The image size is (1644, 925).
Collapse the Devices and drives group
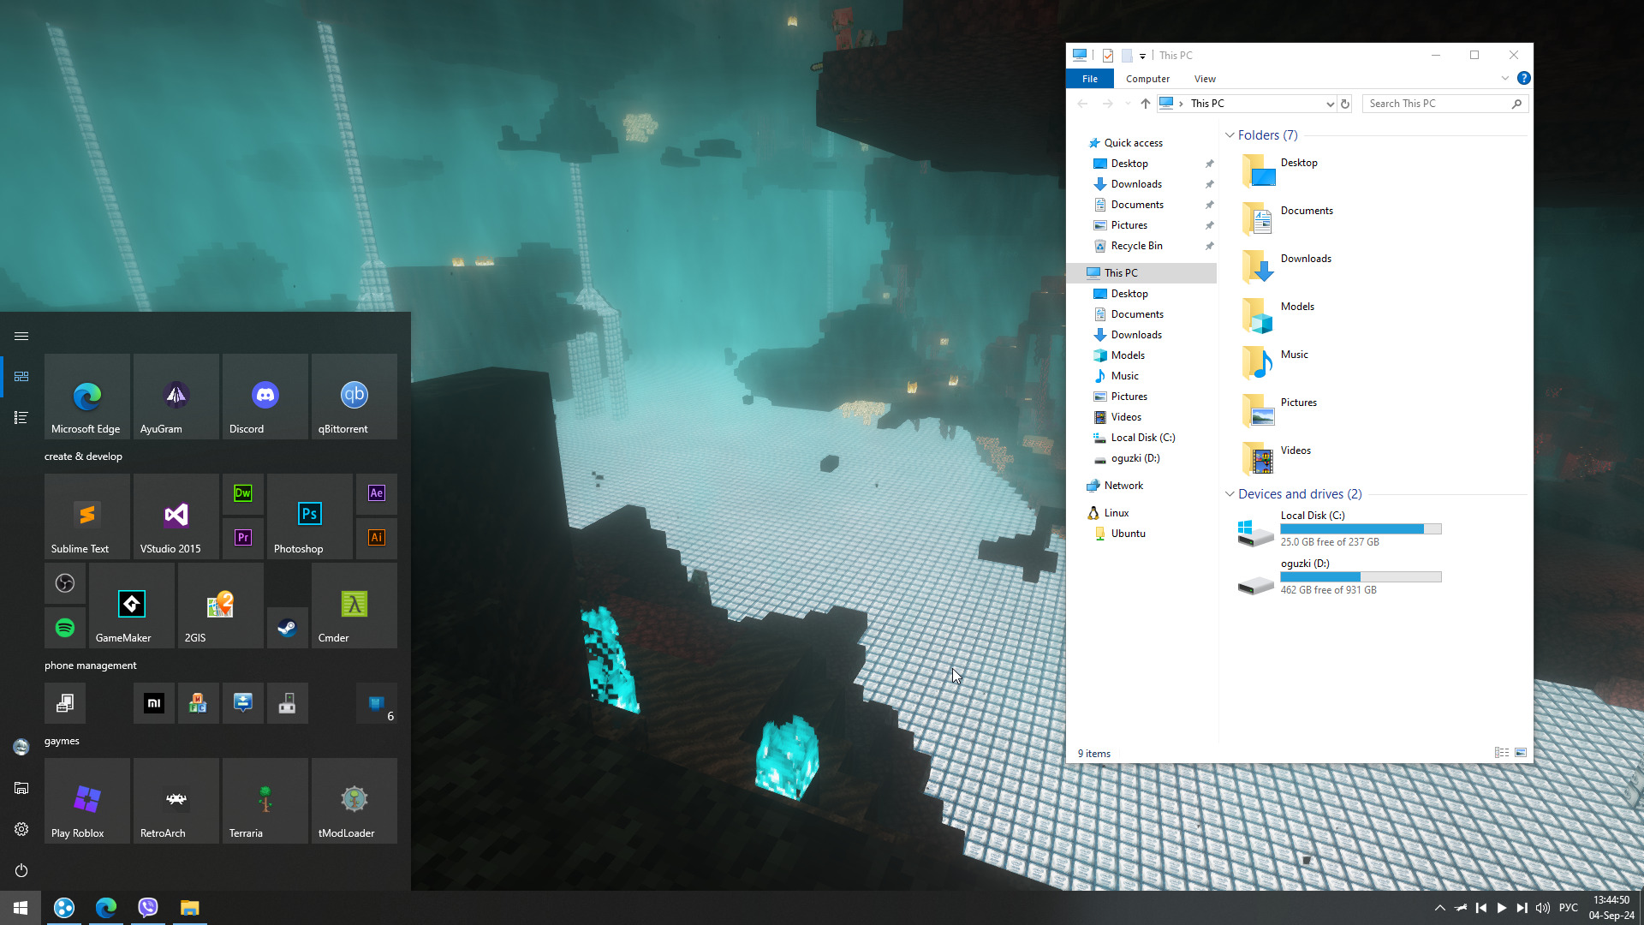1230,494
